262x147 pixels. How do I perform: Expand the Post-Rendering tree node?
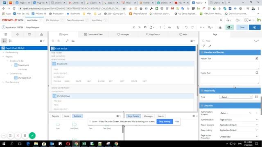(3, 82)
